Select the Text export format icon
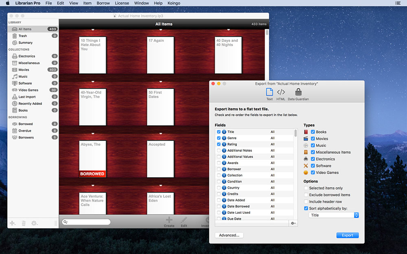The image size is (407, 254). tap(269, 92)
